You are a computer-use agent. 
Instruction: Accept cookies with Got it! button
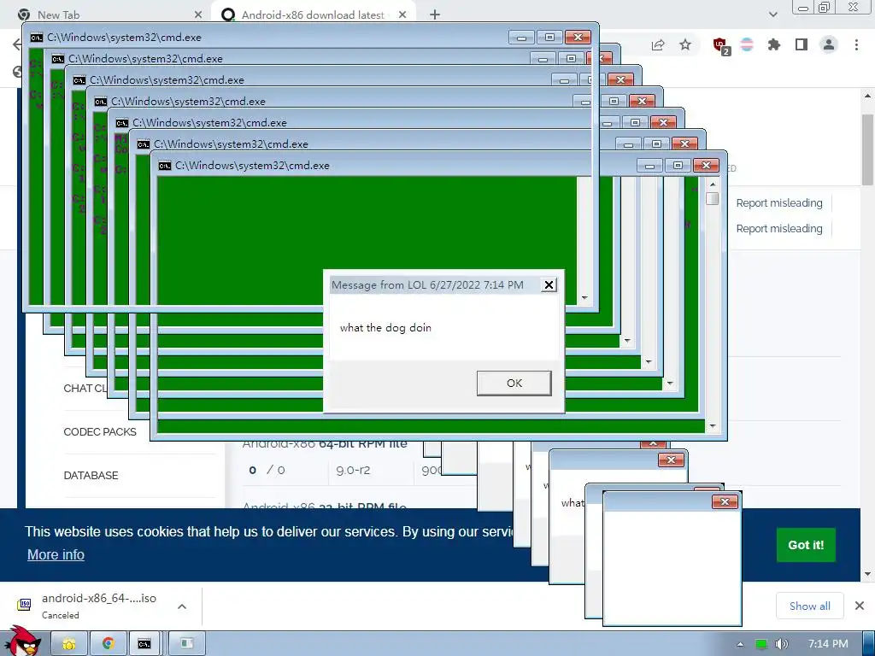click(805, 545)
